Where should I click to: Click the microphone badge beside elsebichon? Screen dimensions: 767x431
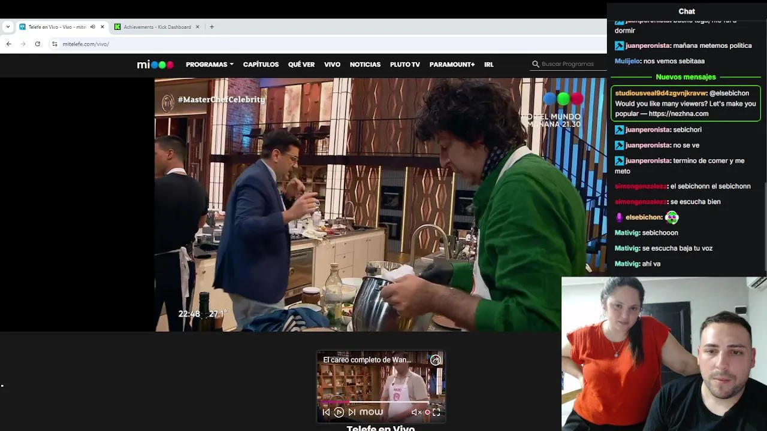(x=620, y=217)
